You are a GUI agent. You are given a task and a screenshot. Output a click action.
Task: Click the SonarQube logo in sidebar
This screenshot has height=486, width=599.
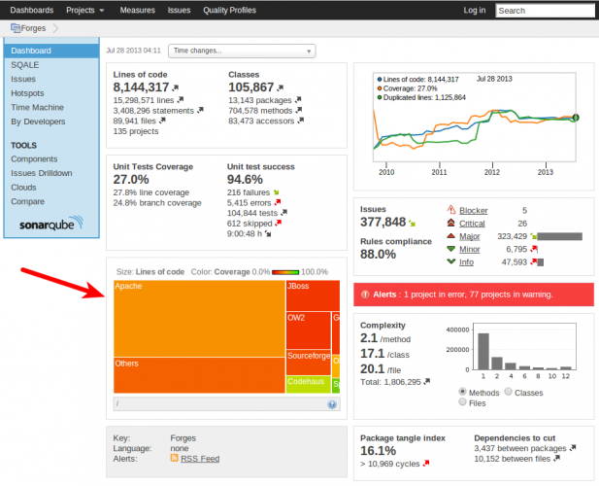coord(50,225)
